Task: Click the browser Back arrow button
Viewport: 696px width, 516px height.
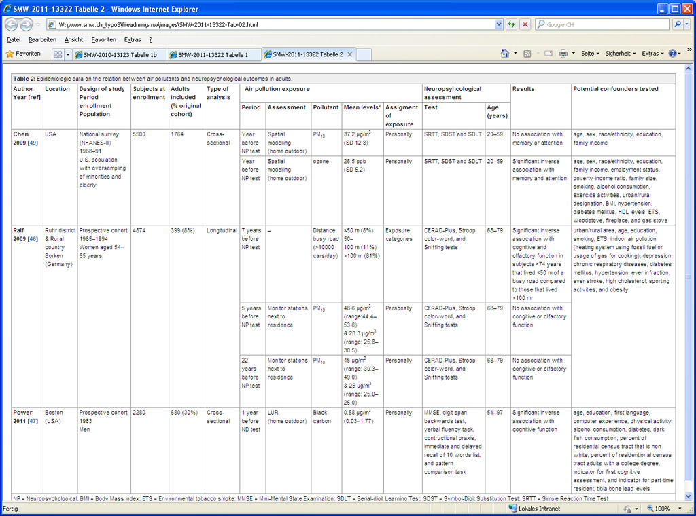Action: [x=12, y=24]
